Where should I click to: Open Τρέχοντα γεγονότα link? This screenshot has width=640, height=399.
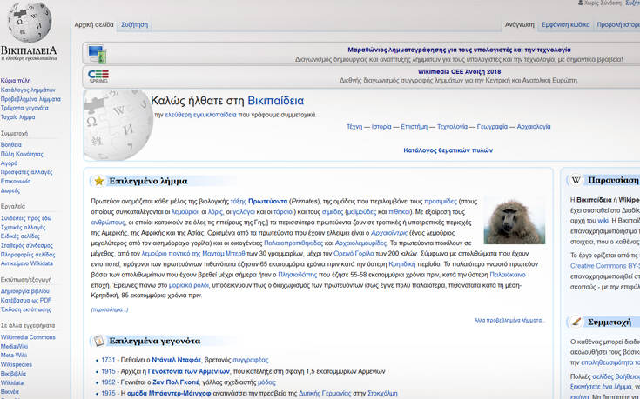pos(24,108)
